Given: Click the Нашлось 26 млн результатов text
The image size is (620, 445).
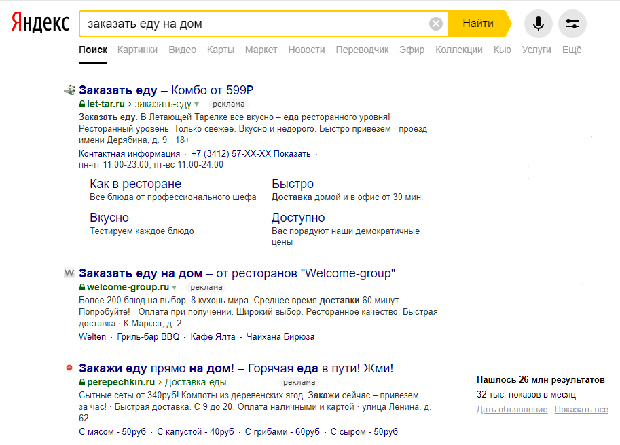Looking at the screenshot, I should pyautogui.click(x=541, y=379).
